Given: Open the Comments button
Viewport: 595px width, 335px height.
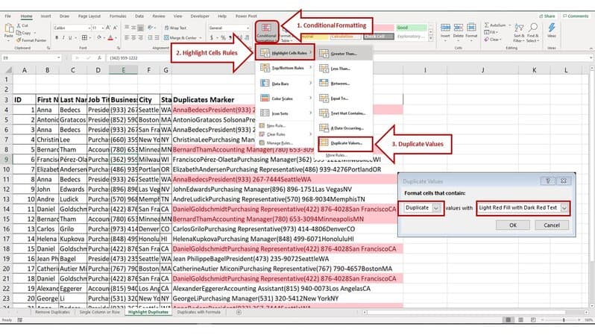Looking at the screenshot, I should tap(576, 16).
